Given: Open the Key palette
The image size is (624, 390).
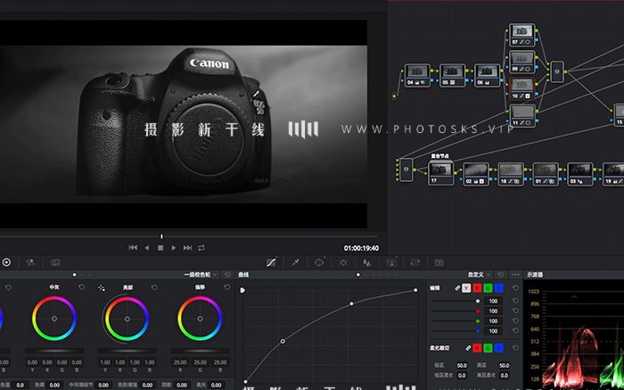Looking at the screenshot, I should tap(391, 262).
